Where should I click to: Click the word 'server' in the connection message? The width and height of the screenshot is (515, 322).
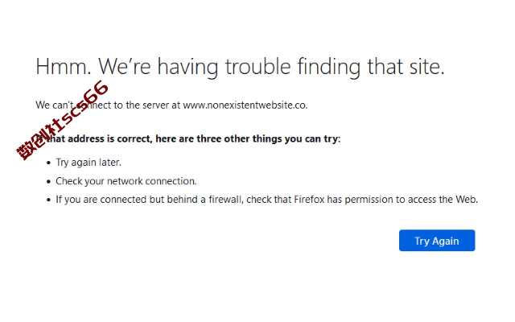coord(155,105)
